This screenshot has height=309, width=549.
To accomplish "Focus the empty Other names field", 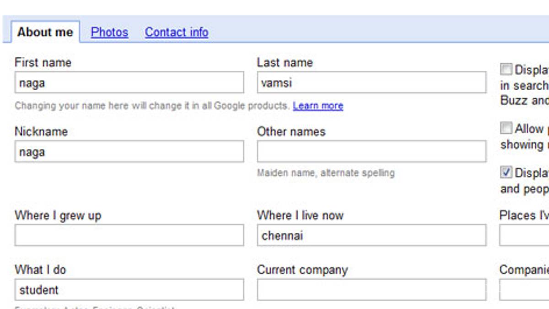I will (371, 152).
